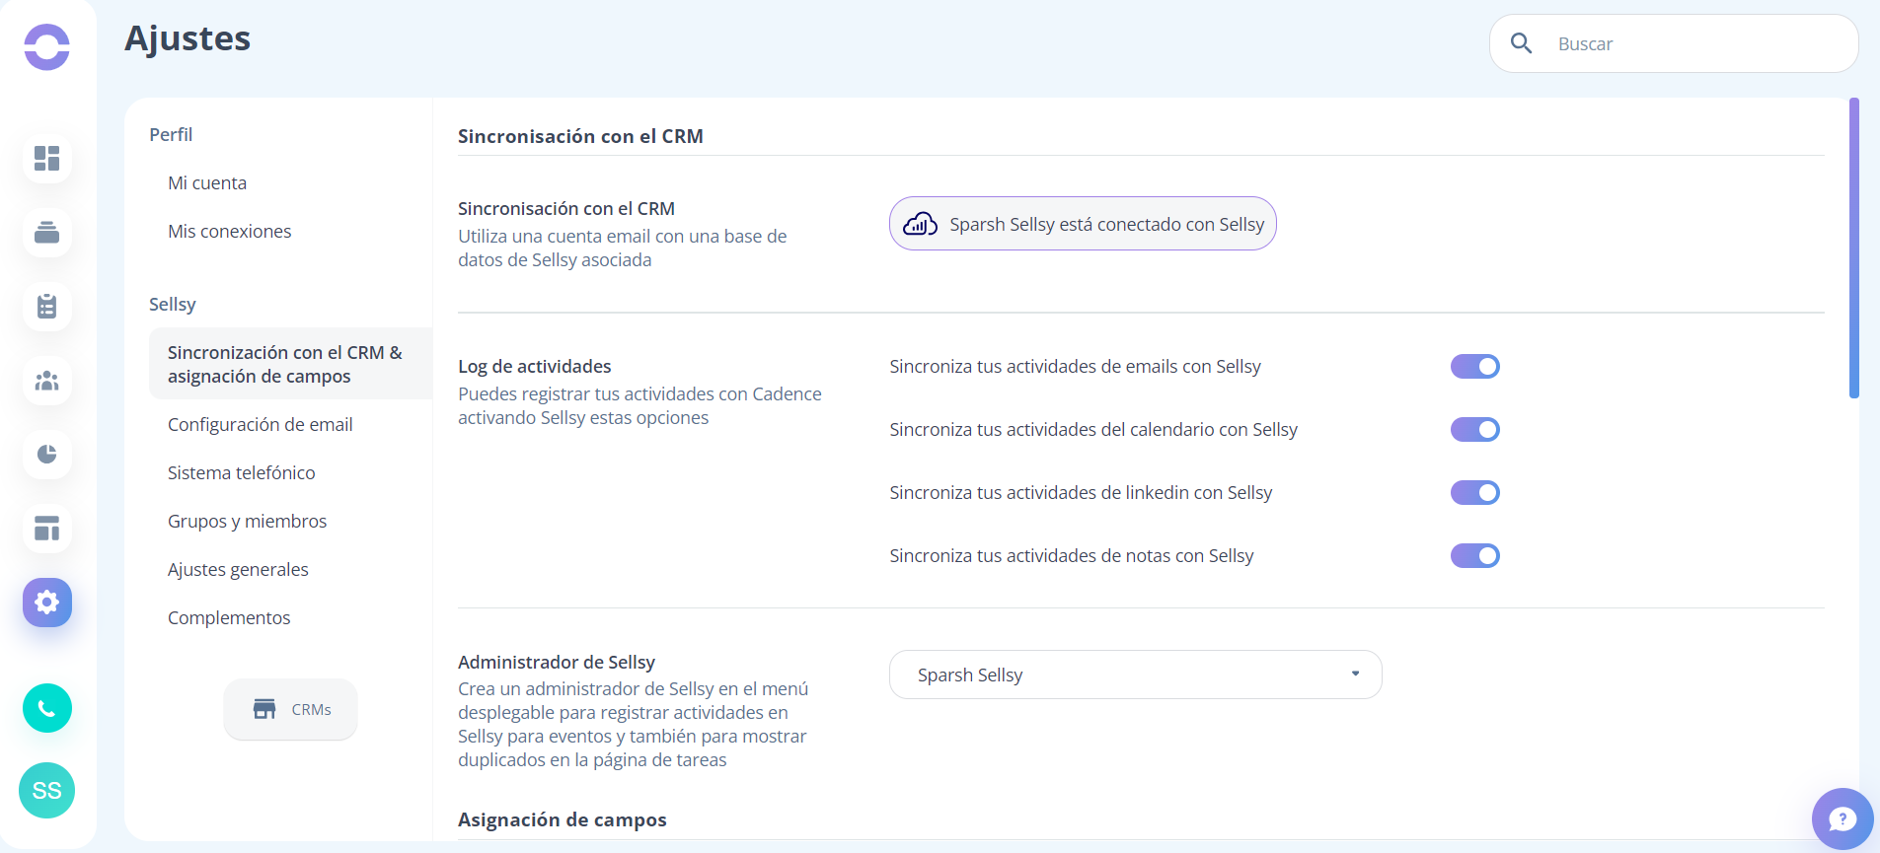Toggle calendar activities sync with Sellsy
The width and height of the screenshot is (1880, 853).
[1474, 430]
